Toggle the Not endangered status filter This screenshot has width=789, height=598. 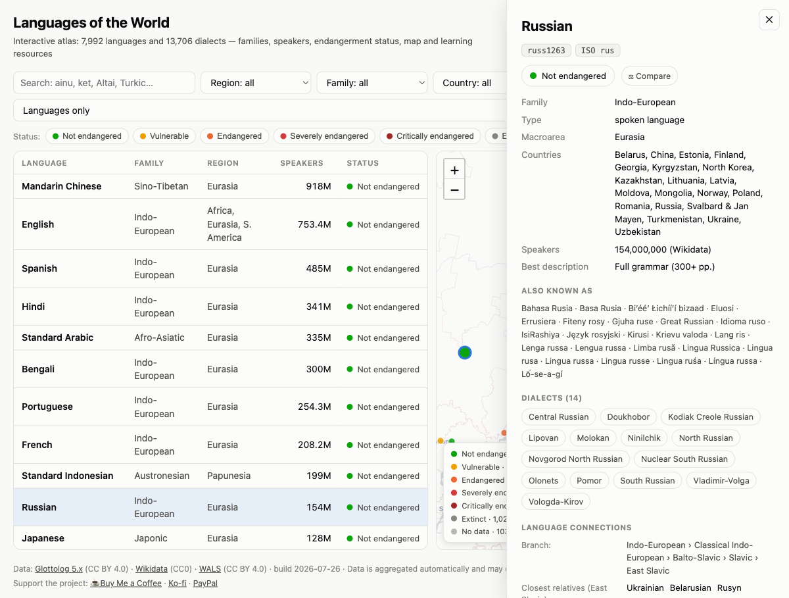[87, 136]
